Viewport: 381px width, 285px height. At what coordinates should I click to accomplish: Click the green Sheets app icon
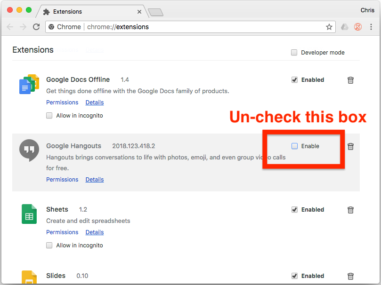[x=29, y=214]
